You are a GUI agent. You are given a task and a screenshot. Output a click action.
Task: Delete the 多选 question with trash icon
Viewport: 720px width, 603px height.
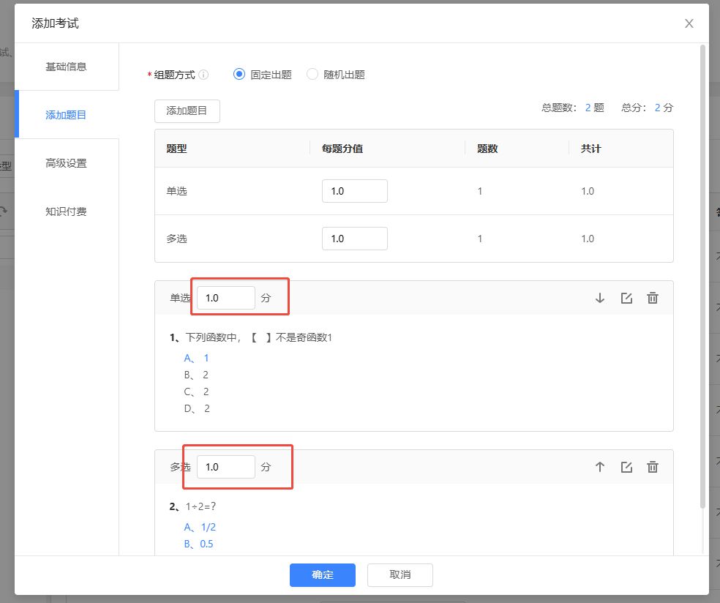(x=653, y=467)
